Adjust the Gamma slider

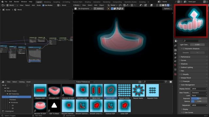click(199, 101)
